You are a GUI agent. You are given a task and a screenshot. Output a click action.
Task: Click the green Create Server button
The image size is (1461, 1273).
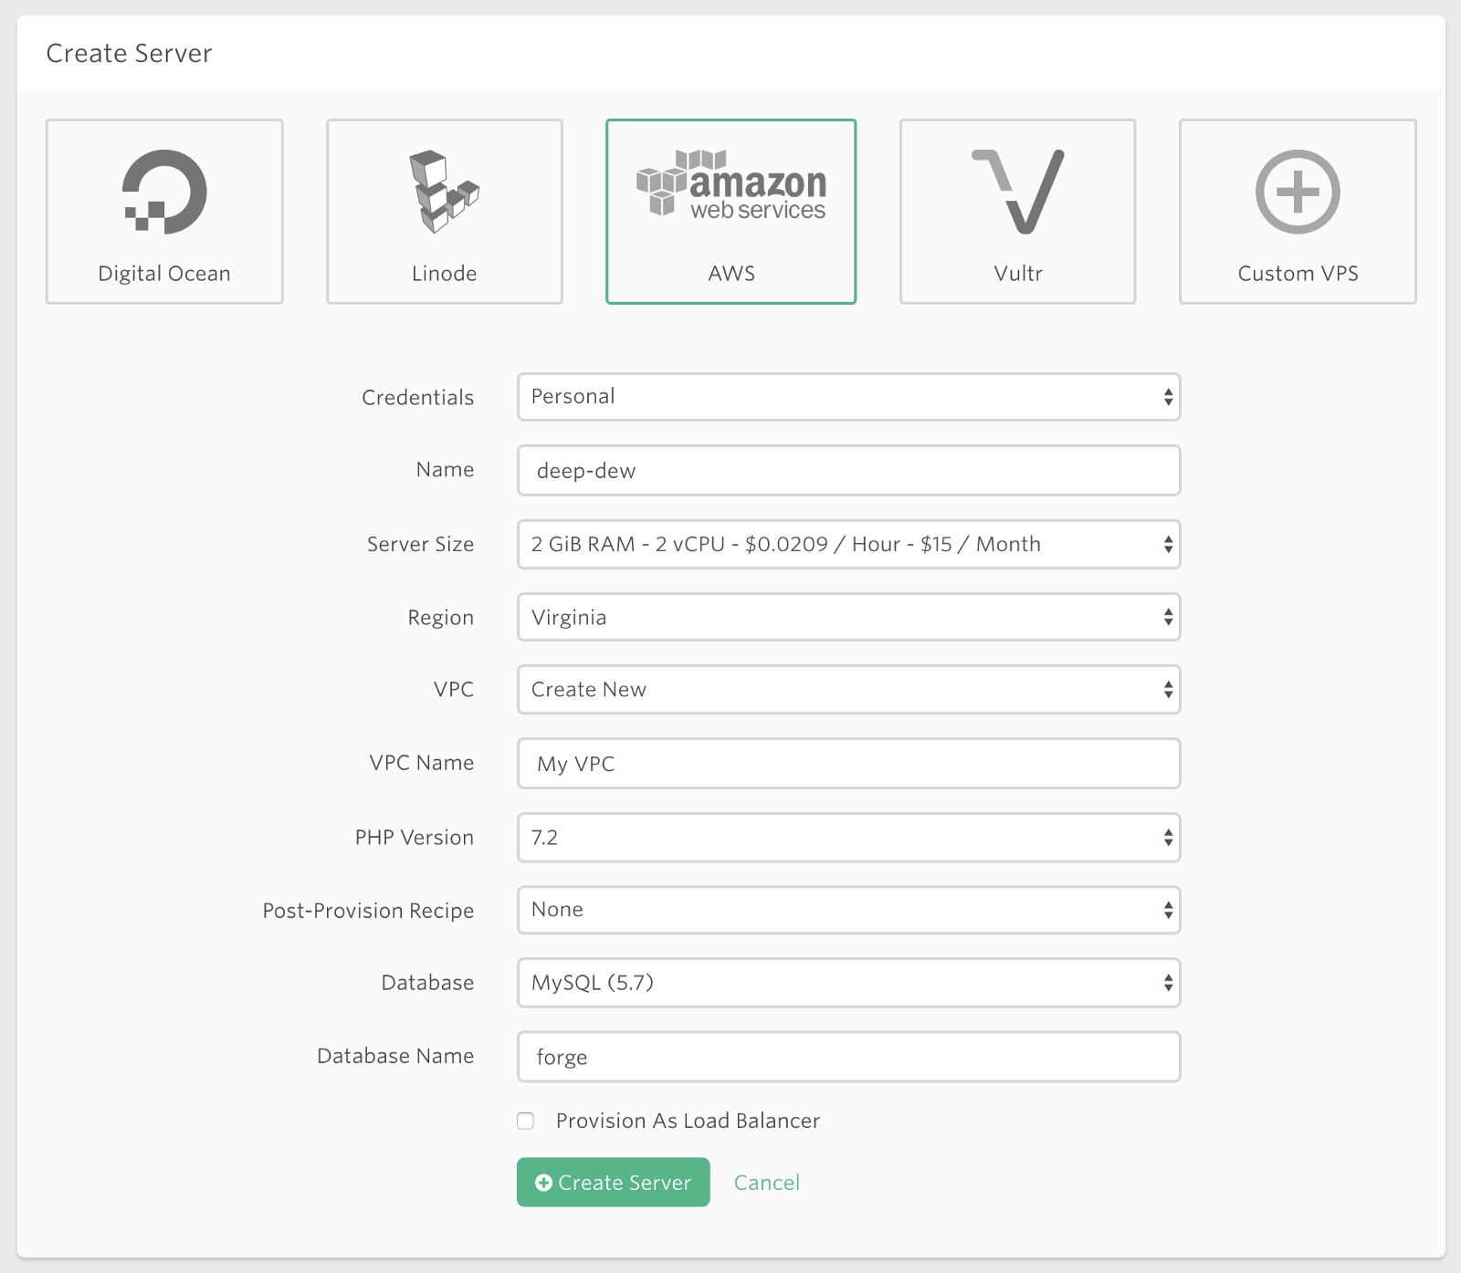[x=613, y=1183]
